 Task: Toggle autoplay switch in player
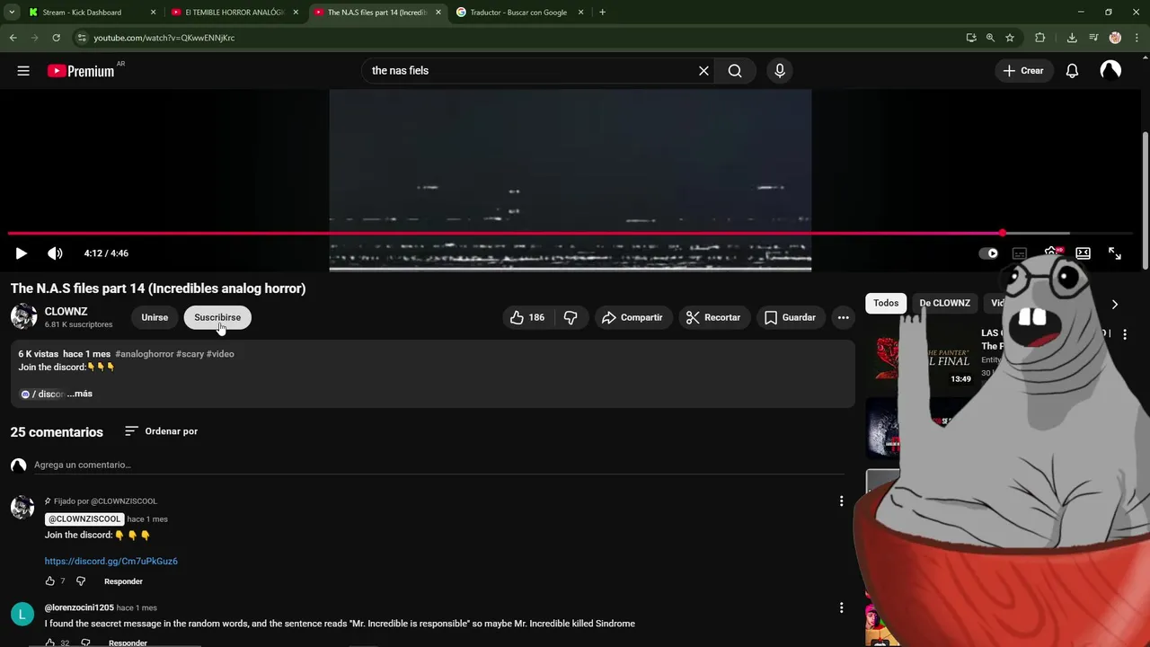pyautogui.click(x=988, y=253)
